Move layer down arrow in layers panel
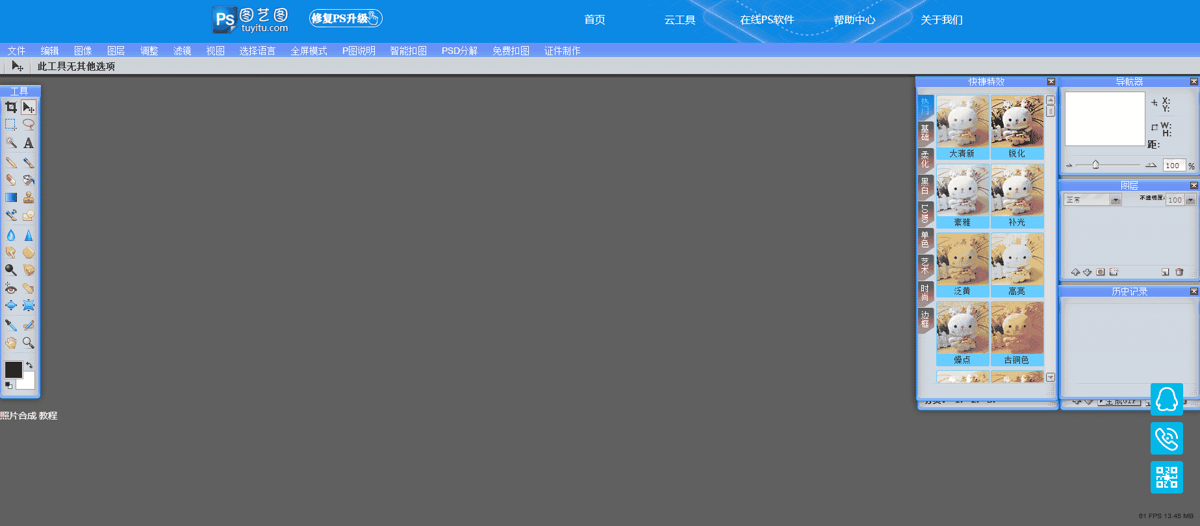1200x526 pixels. tap(1087, 272)
